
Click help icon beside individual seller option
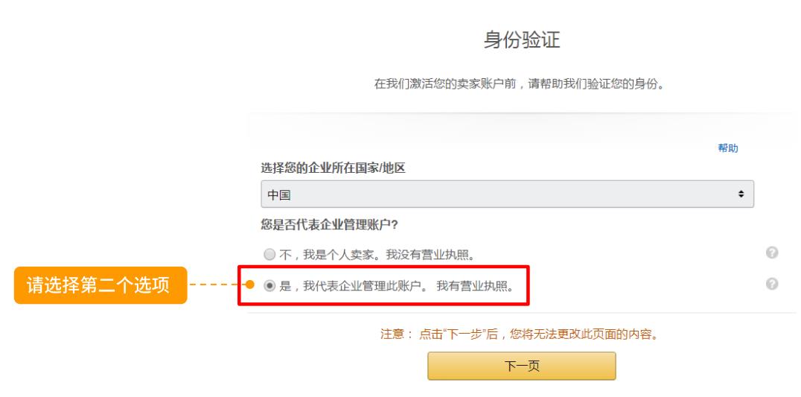pos(772,254)
